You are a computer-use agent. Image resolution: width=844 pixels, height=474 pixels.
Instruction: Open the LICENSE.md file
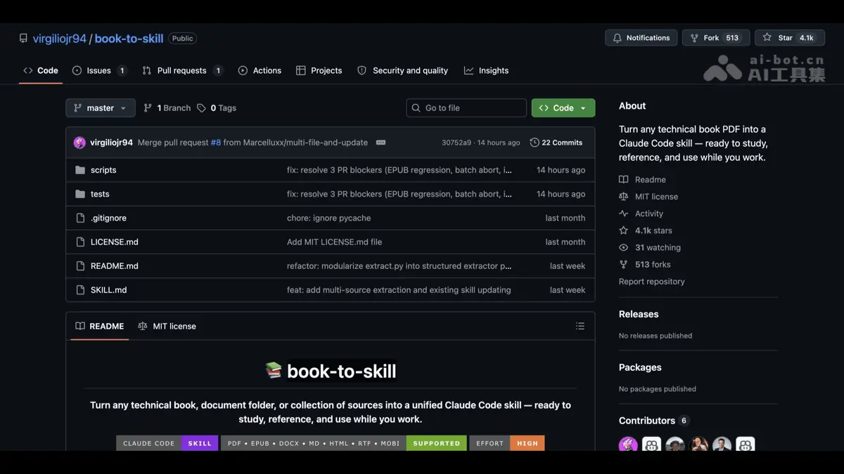click(x=115, y=242)
